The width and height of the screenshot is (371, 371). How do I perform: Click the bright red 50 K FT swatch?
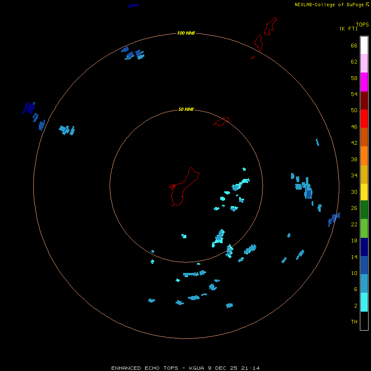click(x=364, y=119)
